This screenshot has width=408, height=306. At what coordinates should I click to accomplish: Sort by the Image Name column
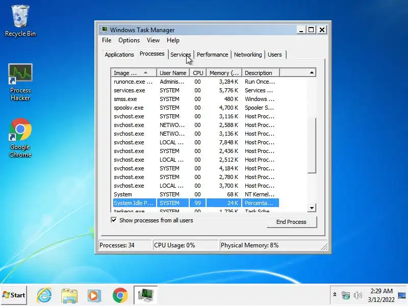pos(134,73)
